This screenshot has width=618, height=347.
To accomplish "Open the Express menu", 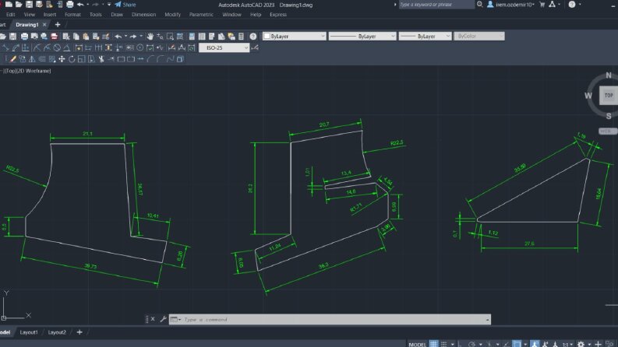I will click(278, 15).
